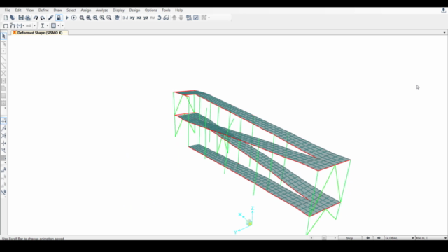
Task: Open the Assign menu
Action: tap(85, 10)
